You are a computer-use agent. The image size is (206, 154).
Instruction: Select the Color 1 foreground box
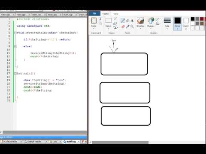[x=178, y=24]
